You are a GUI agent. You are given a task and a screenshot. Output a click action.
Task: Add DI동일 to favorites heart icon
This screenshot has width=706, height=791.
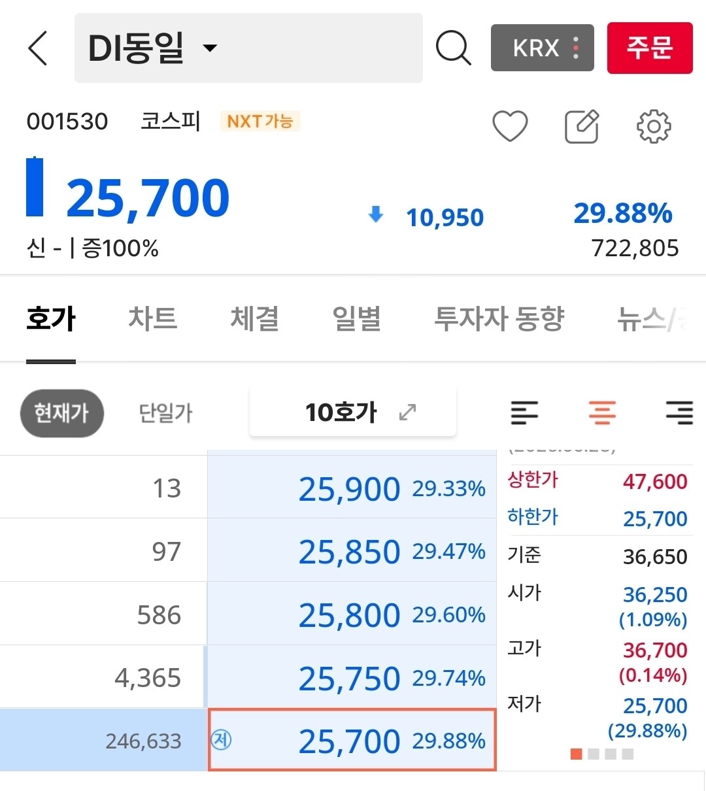click(x=510, y=126)
